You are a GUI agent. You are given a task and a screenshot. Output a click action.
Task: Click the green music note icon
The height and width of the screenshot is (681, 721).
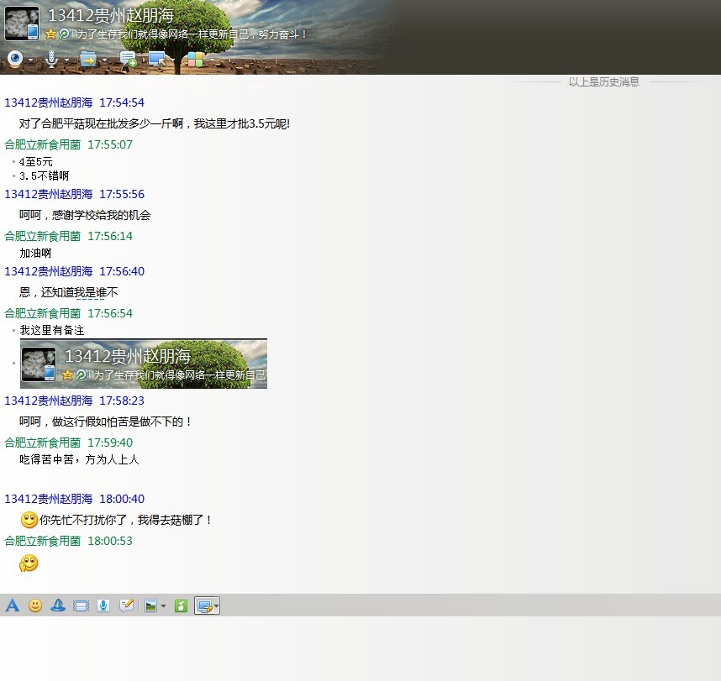tap(181, 605)
